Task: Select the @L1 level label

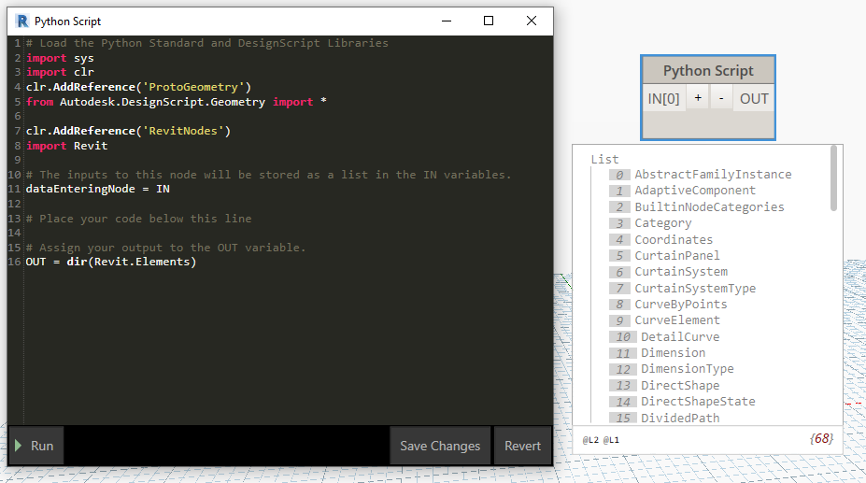Action: click(611, 440)
